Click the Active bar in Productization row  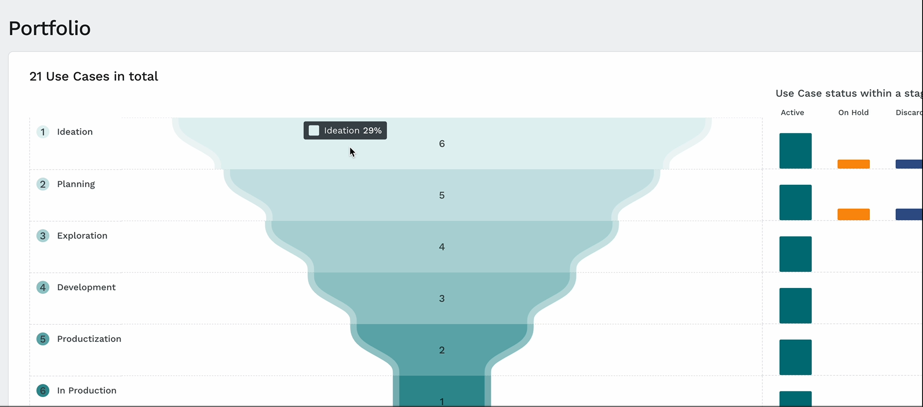click(796, 357)
